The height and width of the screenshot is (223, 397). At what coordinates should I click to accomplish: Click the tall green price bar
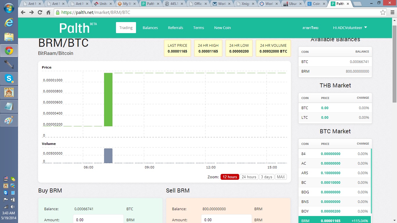(108, 100)
